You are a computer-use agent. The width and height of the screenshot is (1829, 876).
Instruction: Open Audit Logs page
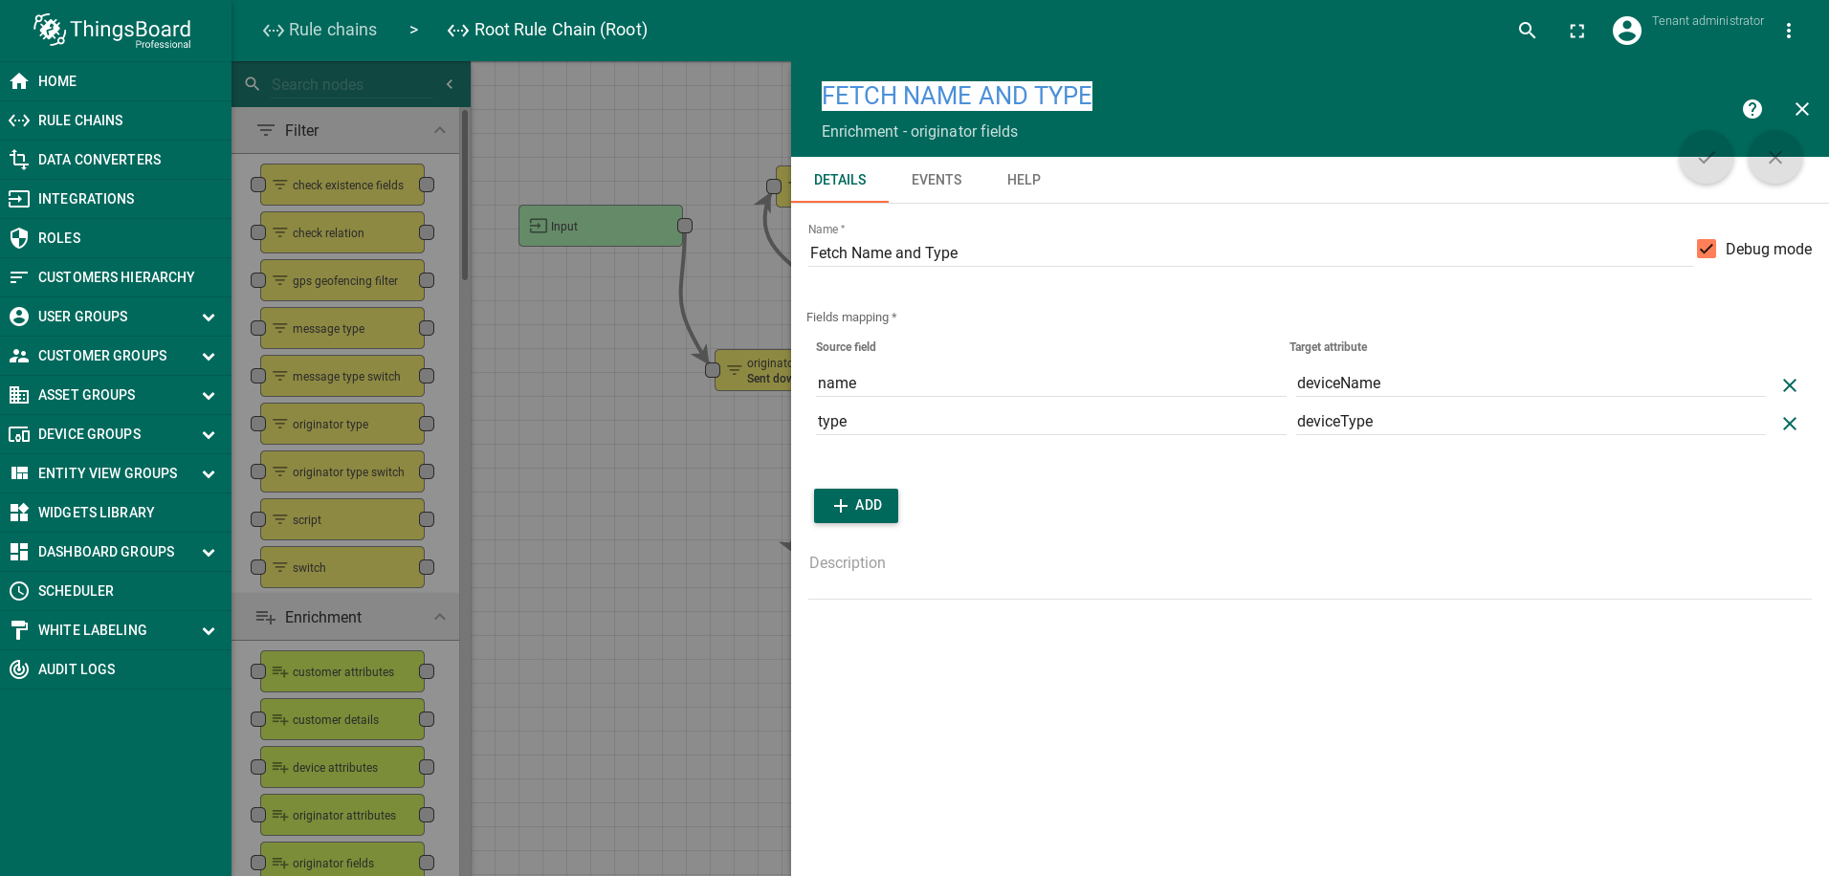116,669
